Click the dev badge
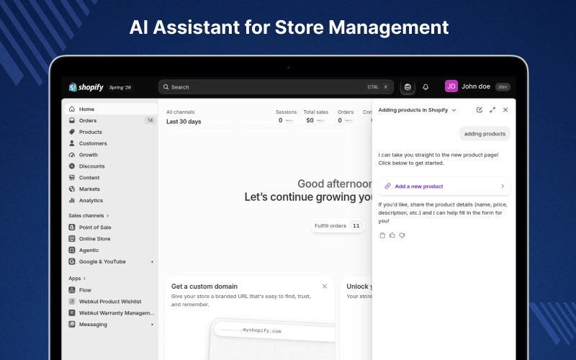Screen dimensions: 576x360 (x=503, y=86)
